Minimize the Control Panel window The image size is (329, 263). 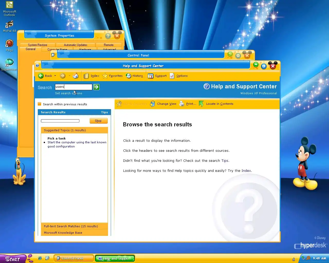click(230, 54)
